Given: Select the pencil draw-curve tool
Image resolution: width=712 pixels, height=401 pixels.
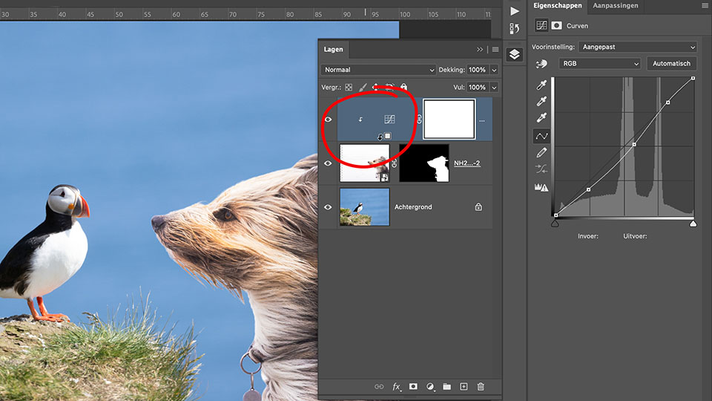Looking at the screenshot, I should pyautogui.click(x=541, y=152).
